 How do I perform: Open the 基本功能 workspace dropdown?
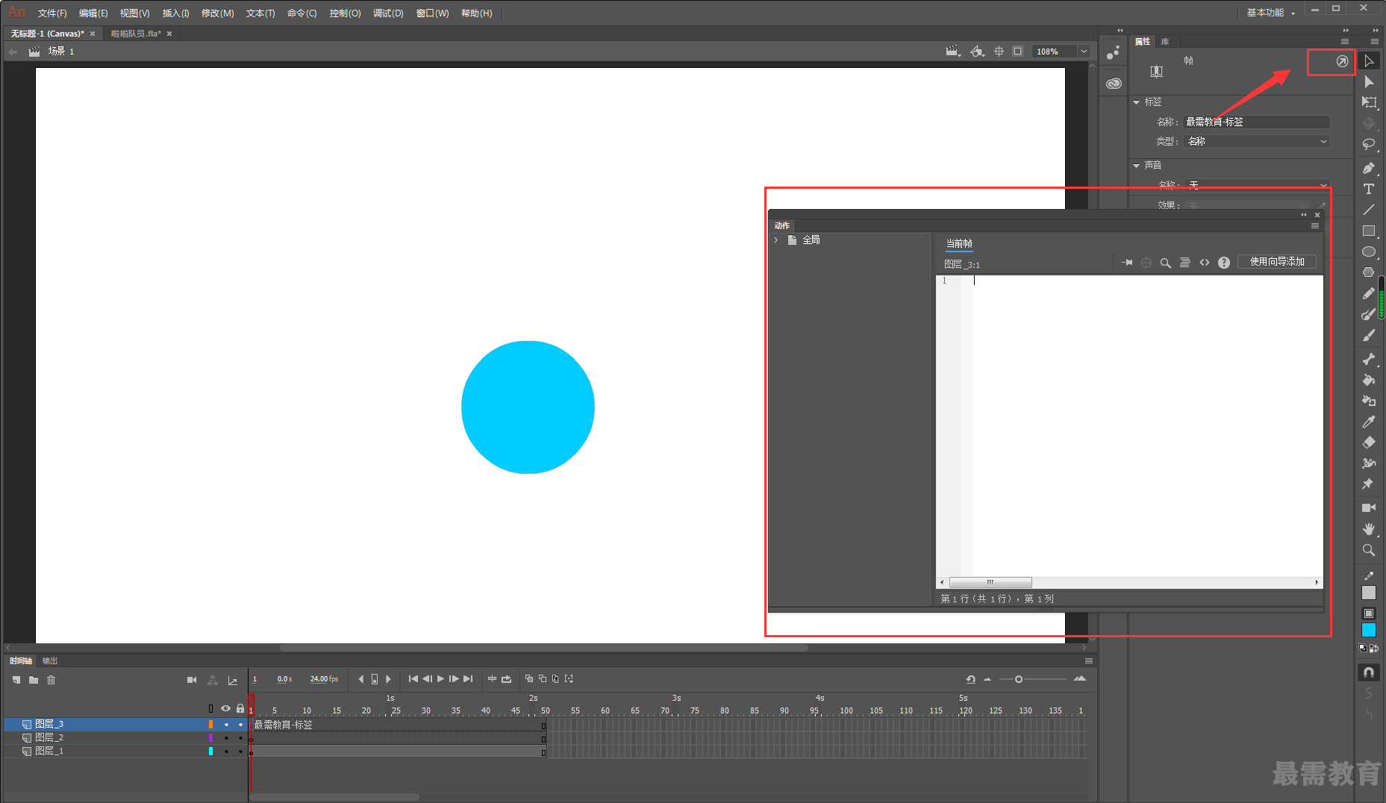1270,13
